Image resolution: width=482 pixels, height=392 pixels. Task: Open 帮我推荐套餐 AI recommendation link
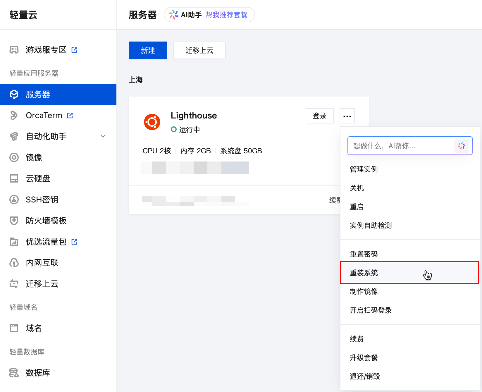228,15
